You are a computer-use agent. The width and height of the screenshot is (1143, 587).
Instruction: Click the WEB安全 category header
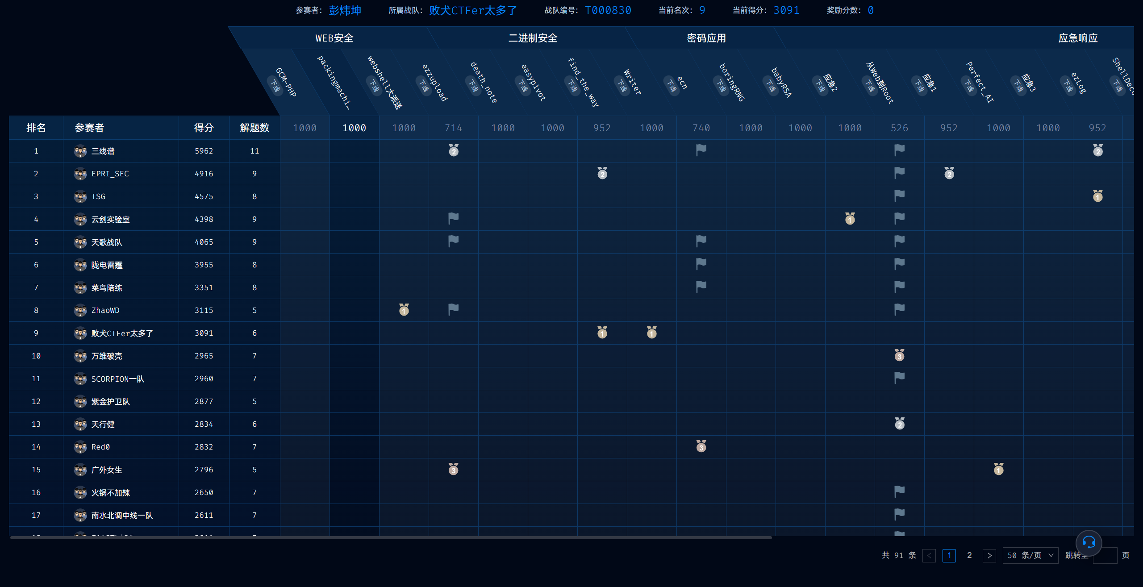[x=334, y=38]
